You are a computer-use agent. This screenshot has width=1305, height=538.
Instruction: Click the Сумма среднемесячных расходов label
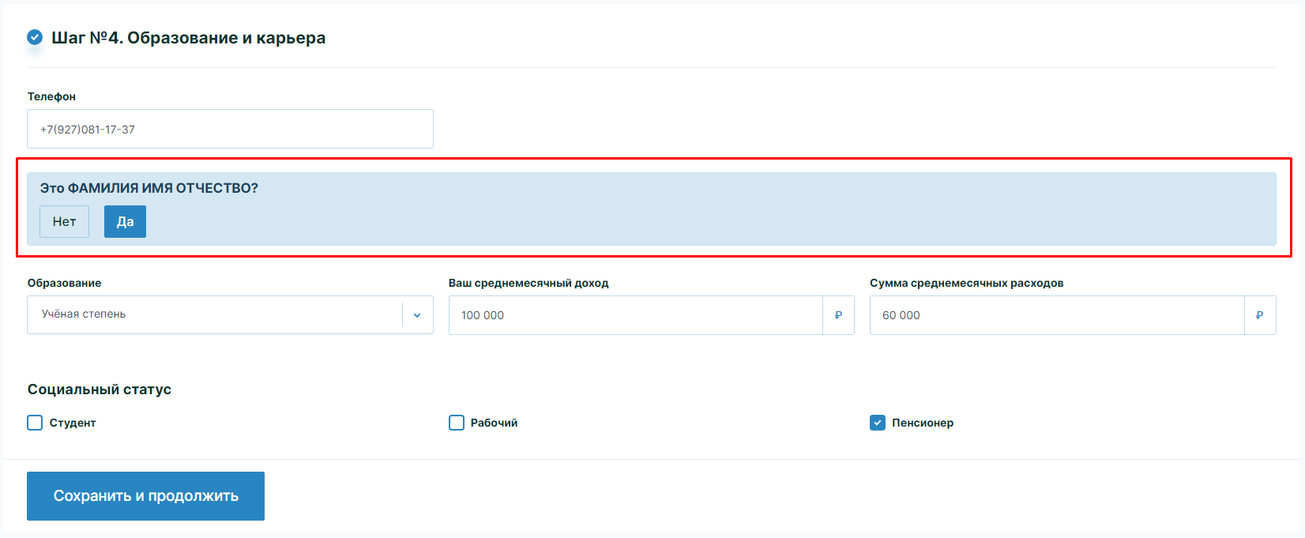point(966,283)
